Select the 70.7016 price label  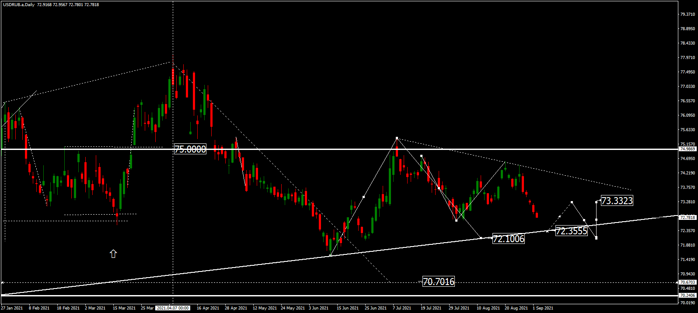coord(438,282)
